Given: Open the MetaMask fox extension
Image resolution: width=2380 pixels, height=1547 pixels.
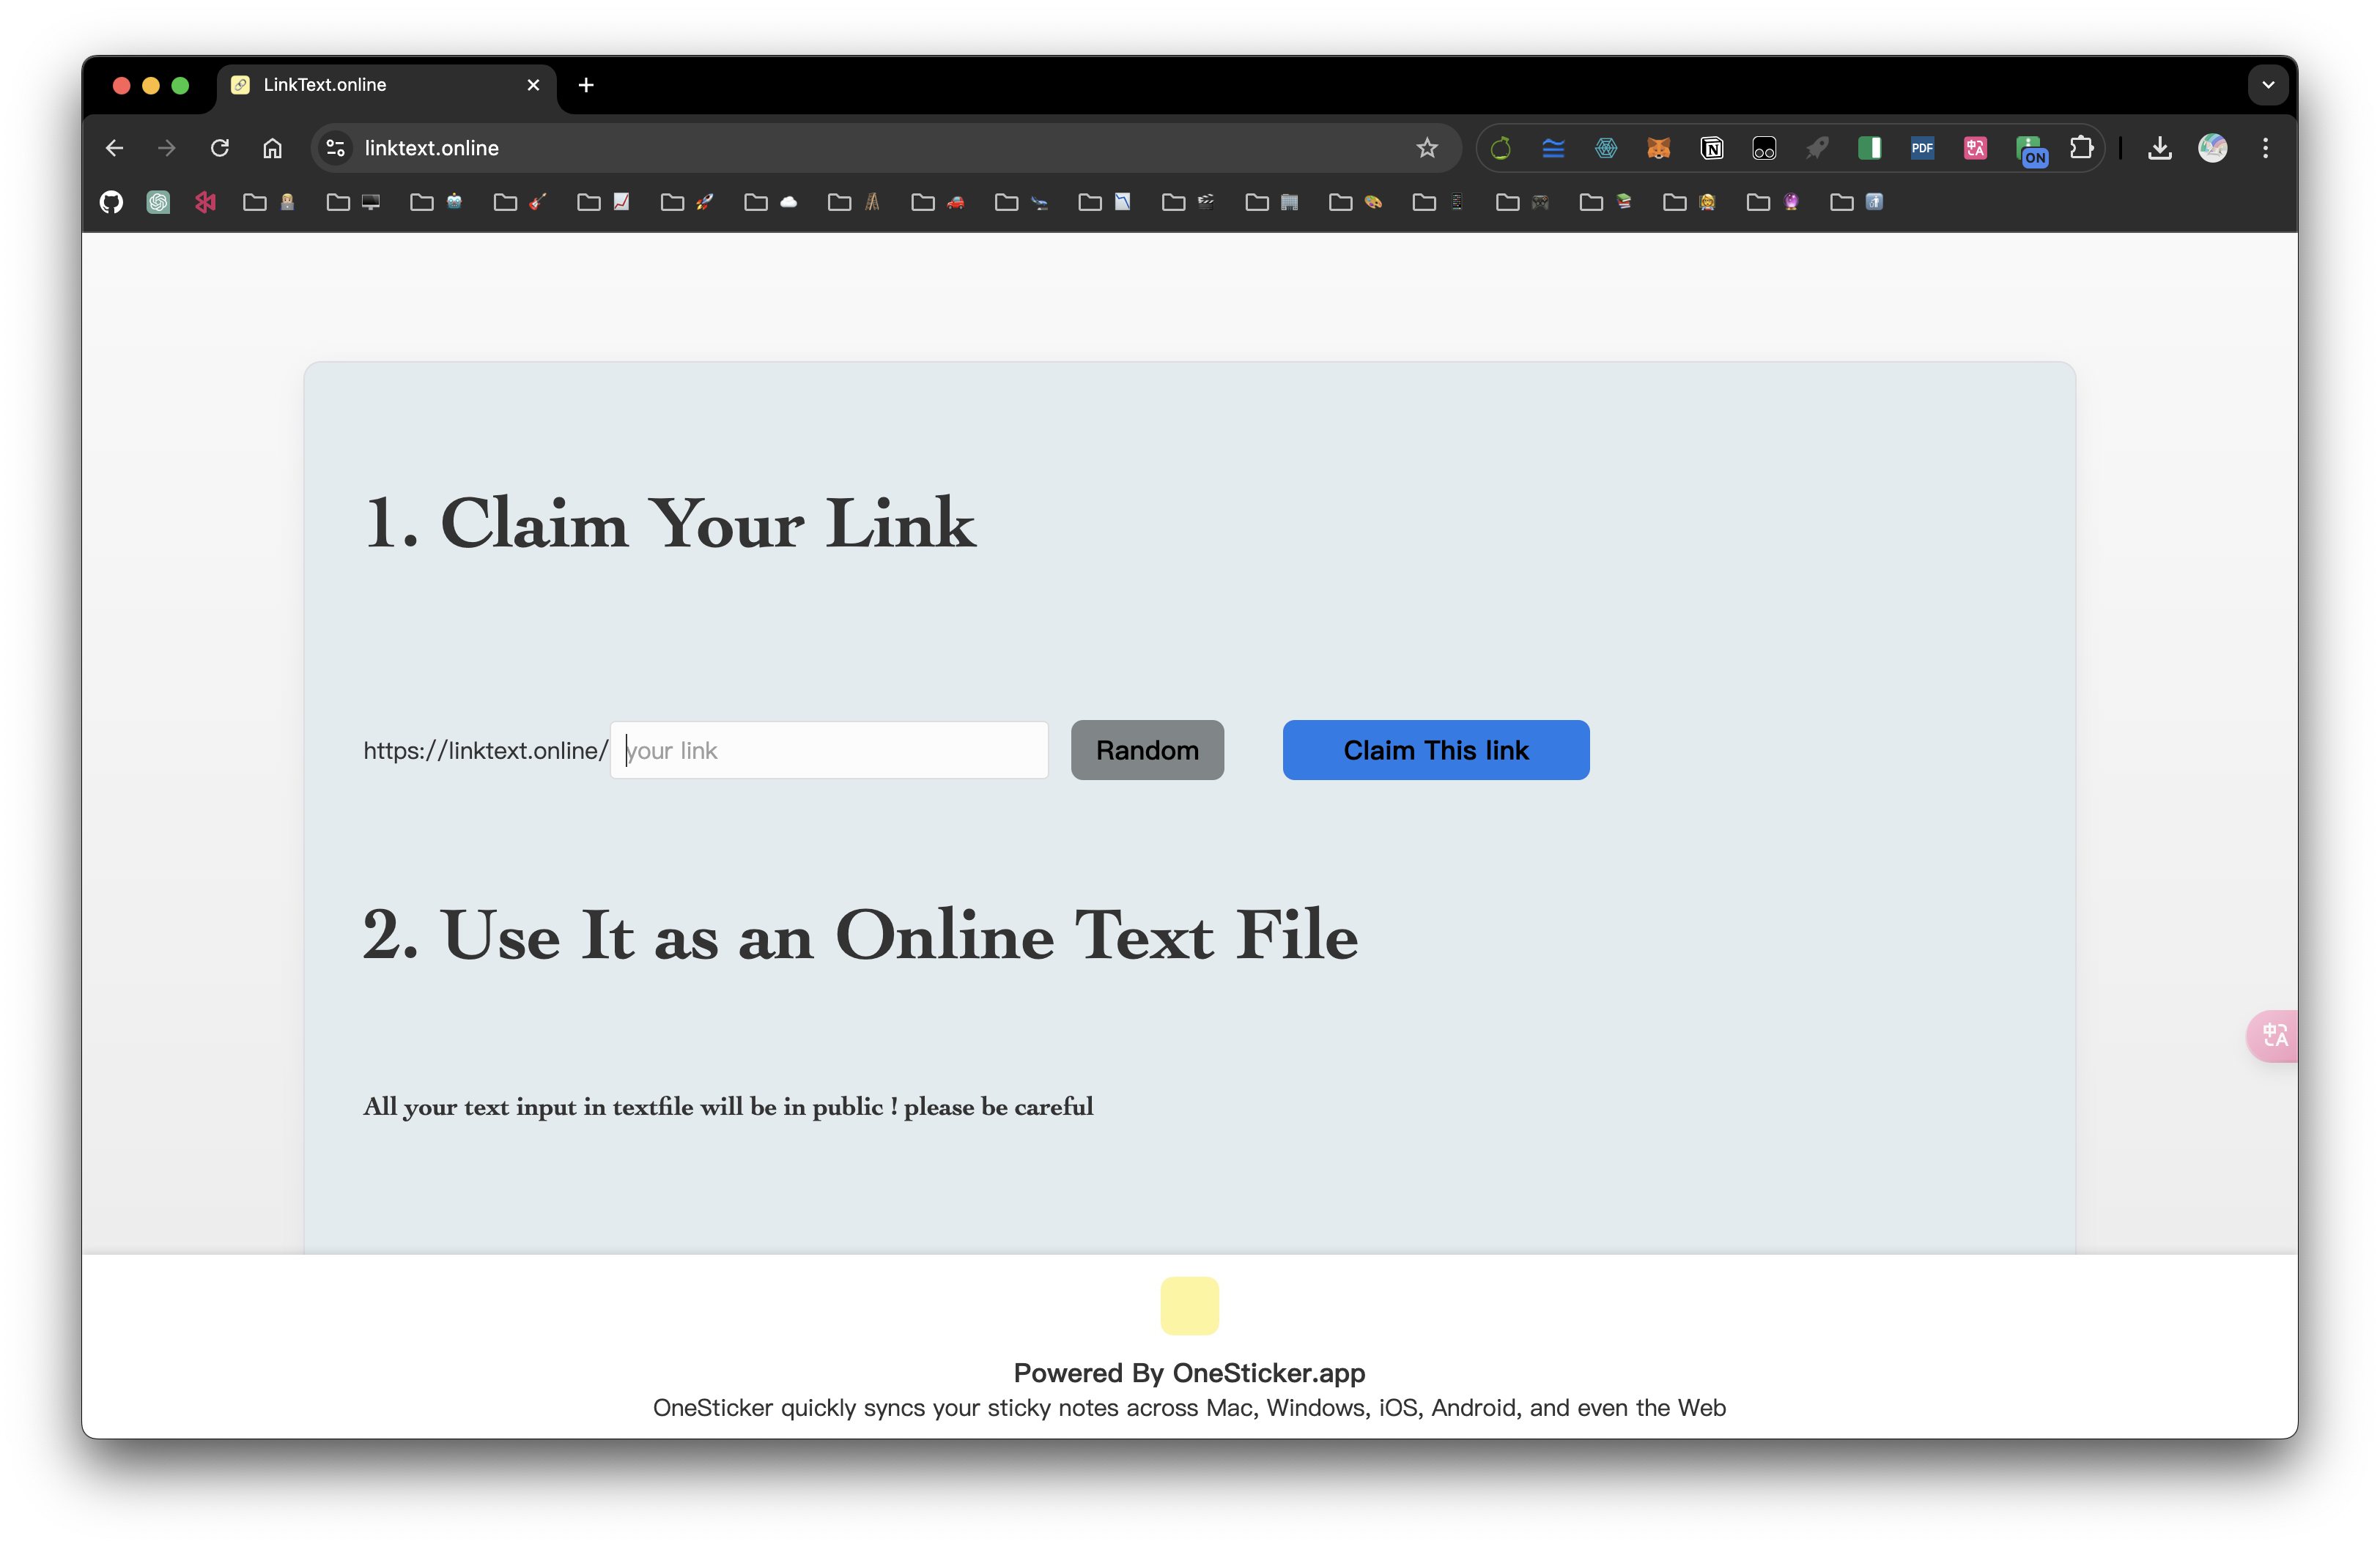Looking at the screenshot, I should point(1659,148).
